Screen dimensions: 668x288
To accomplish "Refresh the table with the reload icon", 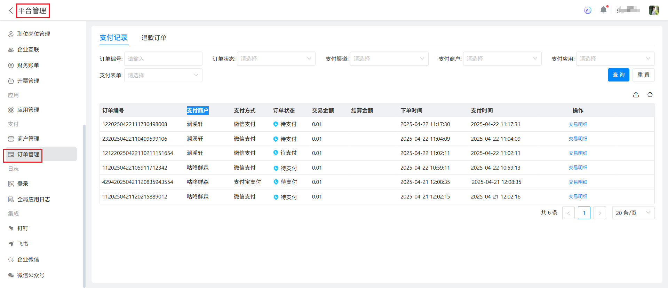I will [x=650, y=95].
